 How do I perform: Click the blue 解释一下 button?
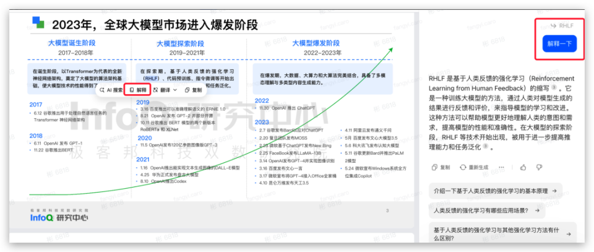tap(559, 43)
